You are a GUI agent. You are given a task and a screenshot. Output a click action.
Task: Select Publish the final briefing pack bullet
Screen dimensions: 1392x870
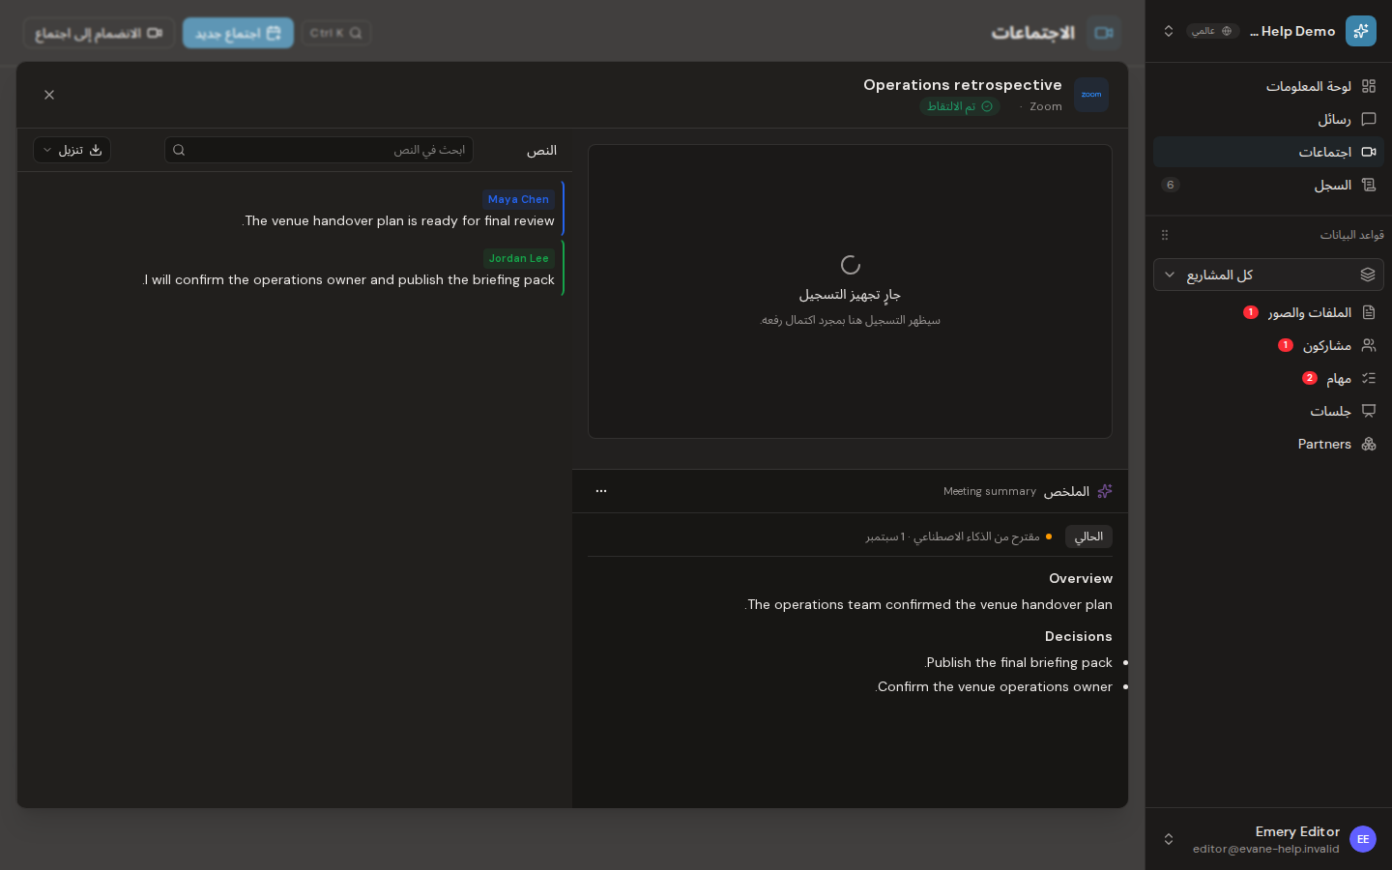1018,662
